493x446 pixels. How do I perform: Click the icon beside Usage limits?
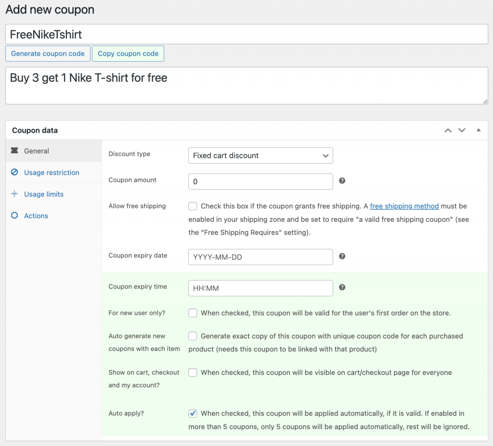click(x=13, y=194)
